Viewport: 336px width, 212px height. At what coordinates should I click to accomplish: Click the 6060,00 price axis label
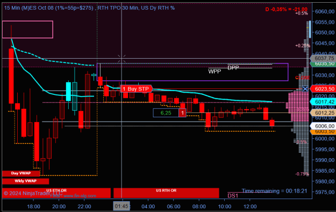click(x=325, y=11)
